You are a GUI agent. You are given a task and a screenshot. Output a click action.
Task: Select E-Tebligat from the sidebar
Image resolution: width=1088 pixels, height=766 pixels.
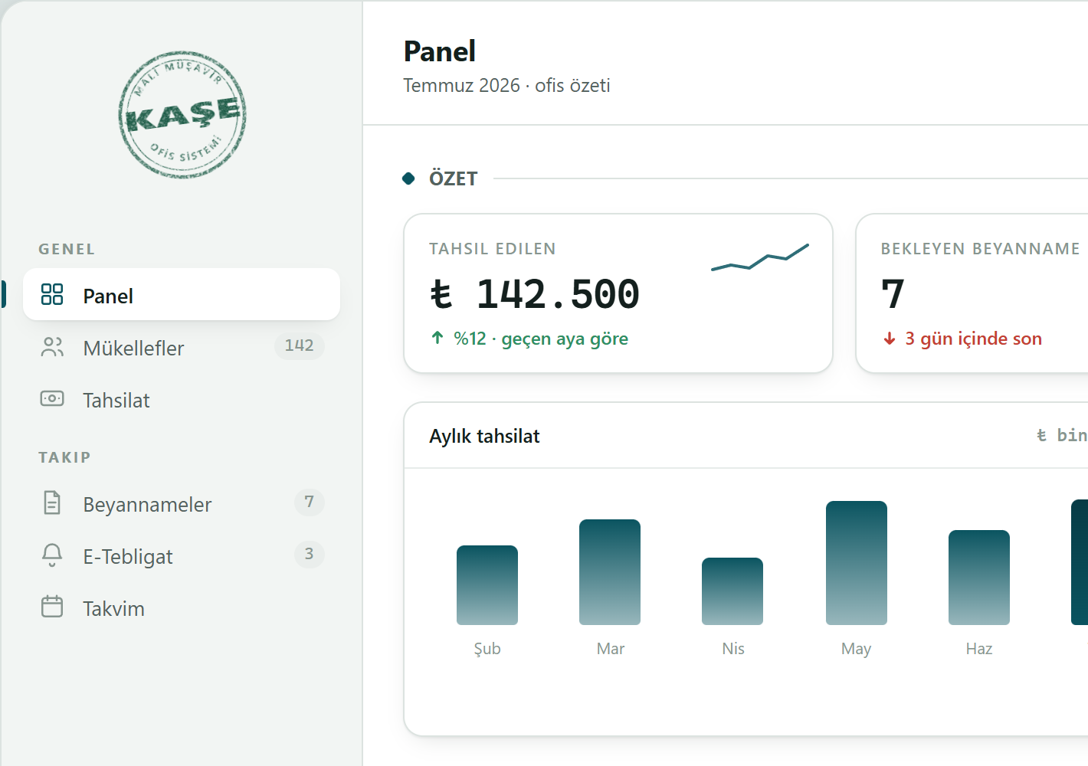182,555
